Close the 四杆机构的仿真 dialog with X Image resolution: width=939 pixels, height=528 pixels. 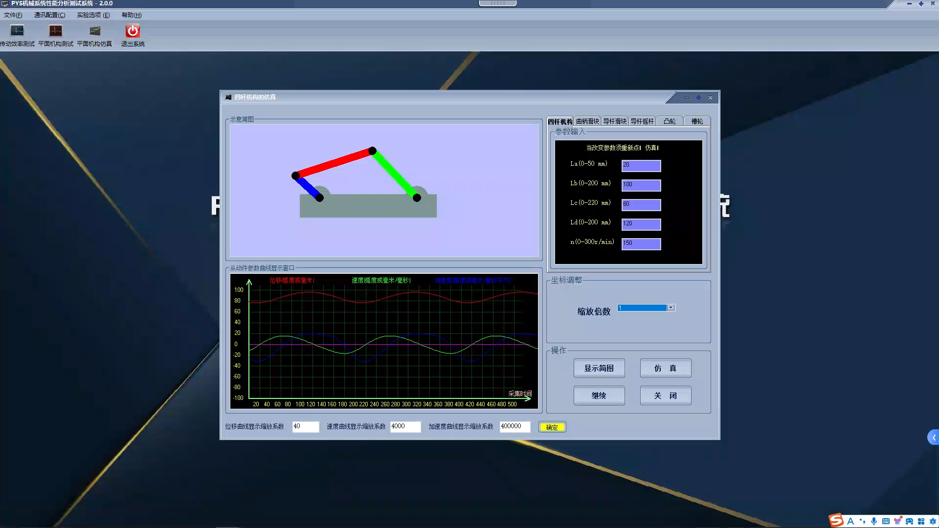click(711, 98)
